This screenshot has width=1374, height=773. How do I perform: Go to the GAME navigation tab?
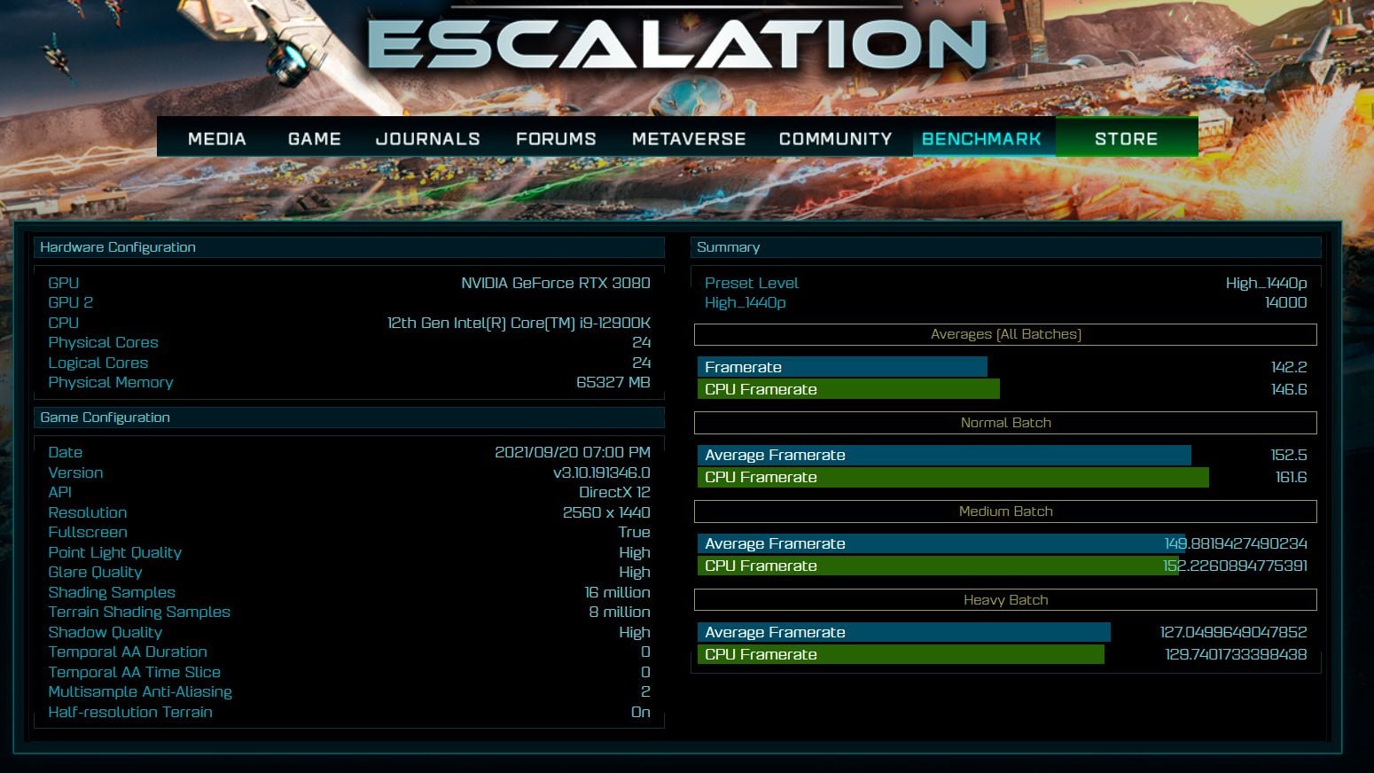click(x=315, y=138)
